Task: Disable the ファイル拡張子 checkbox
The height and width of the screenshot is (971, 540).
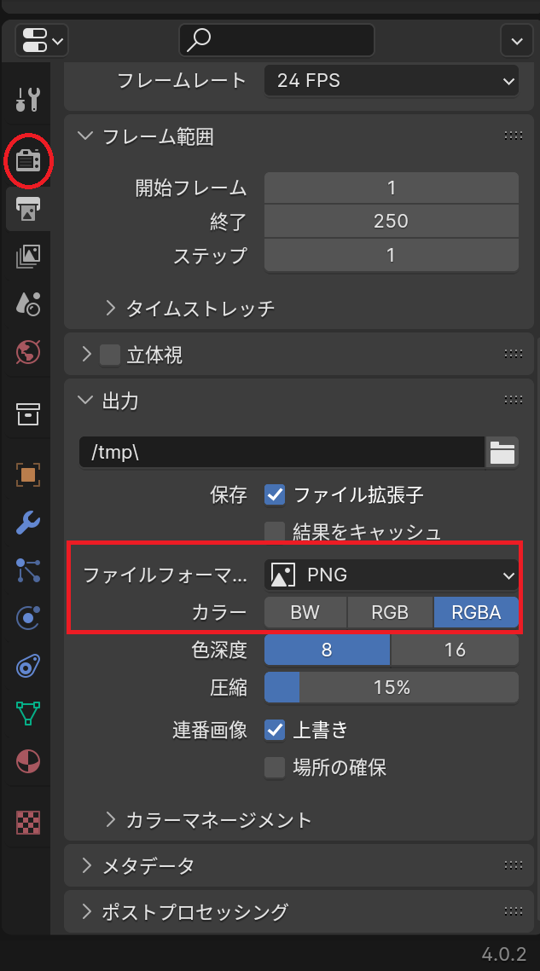Action: pyautogui.click(x=275, y=494)
